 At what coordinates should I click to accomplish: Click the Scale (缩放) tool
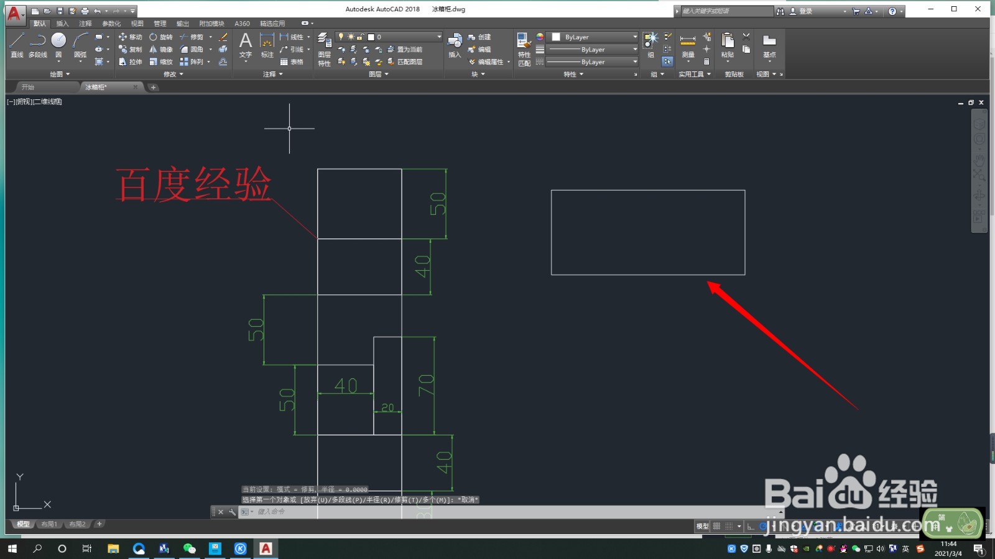[x=161, y=62]
